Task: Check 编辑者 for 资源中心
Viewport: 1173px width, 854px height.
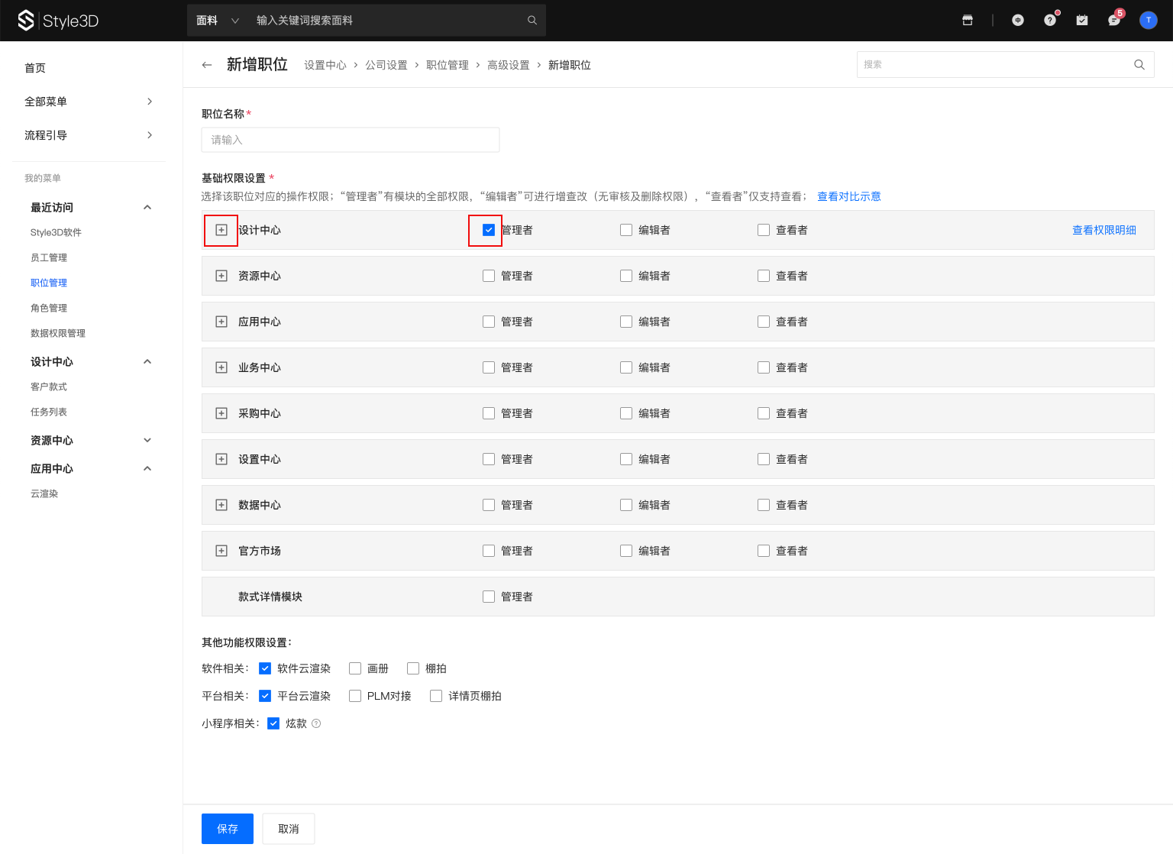Action: point(626,276)
